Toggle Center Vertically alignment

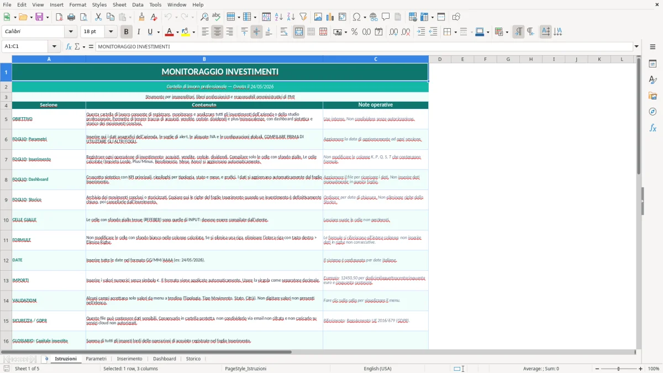coord(256,32)
